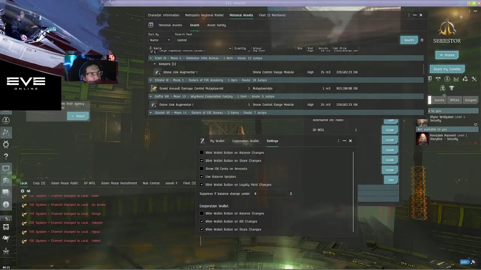The width and height of the screenshot is (481, 270).
Task: Uncheck Corporation Blink on Bill Changes
Action: pos(201,221)
